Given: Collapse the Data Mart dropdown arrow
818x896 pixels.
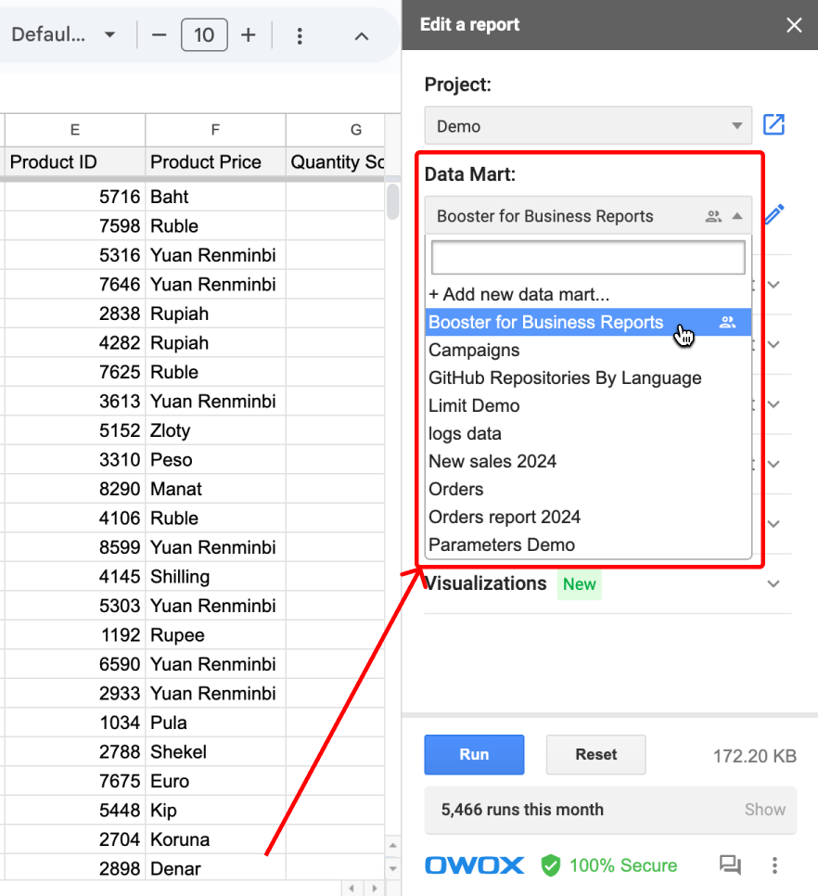Looking at the screenshot, I should tap(737, 216).
